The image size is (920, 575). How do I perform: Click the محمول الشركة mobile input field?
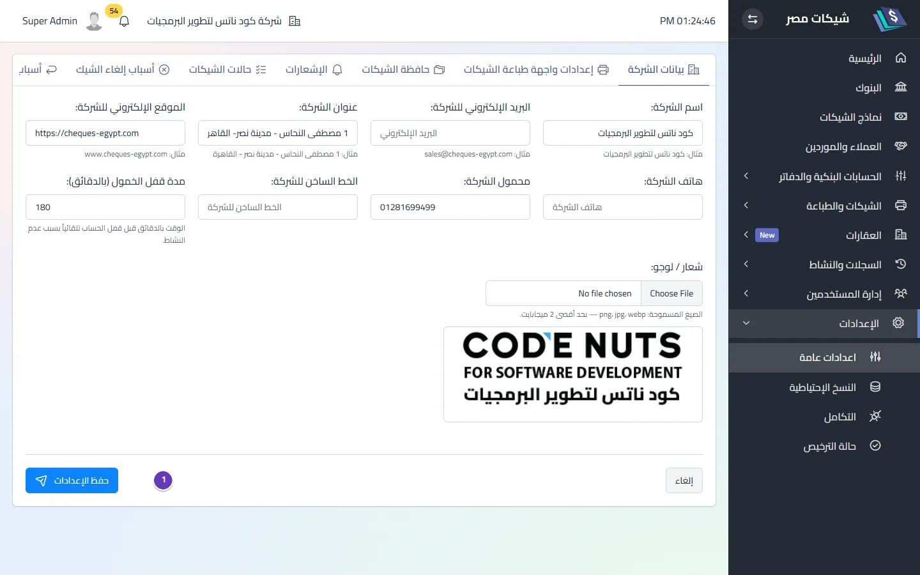click(450, 207)
